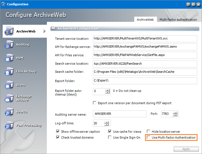Viewport: 202px width, 154px height.
Task: Open the ArchiveWeb sidebar server icon
Action: point(9,31)
